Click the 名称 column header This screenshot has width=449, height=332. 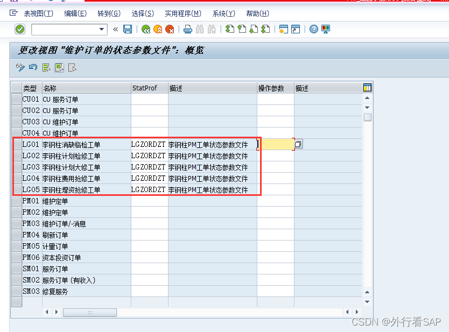point(87,88)
